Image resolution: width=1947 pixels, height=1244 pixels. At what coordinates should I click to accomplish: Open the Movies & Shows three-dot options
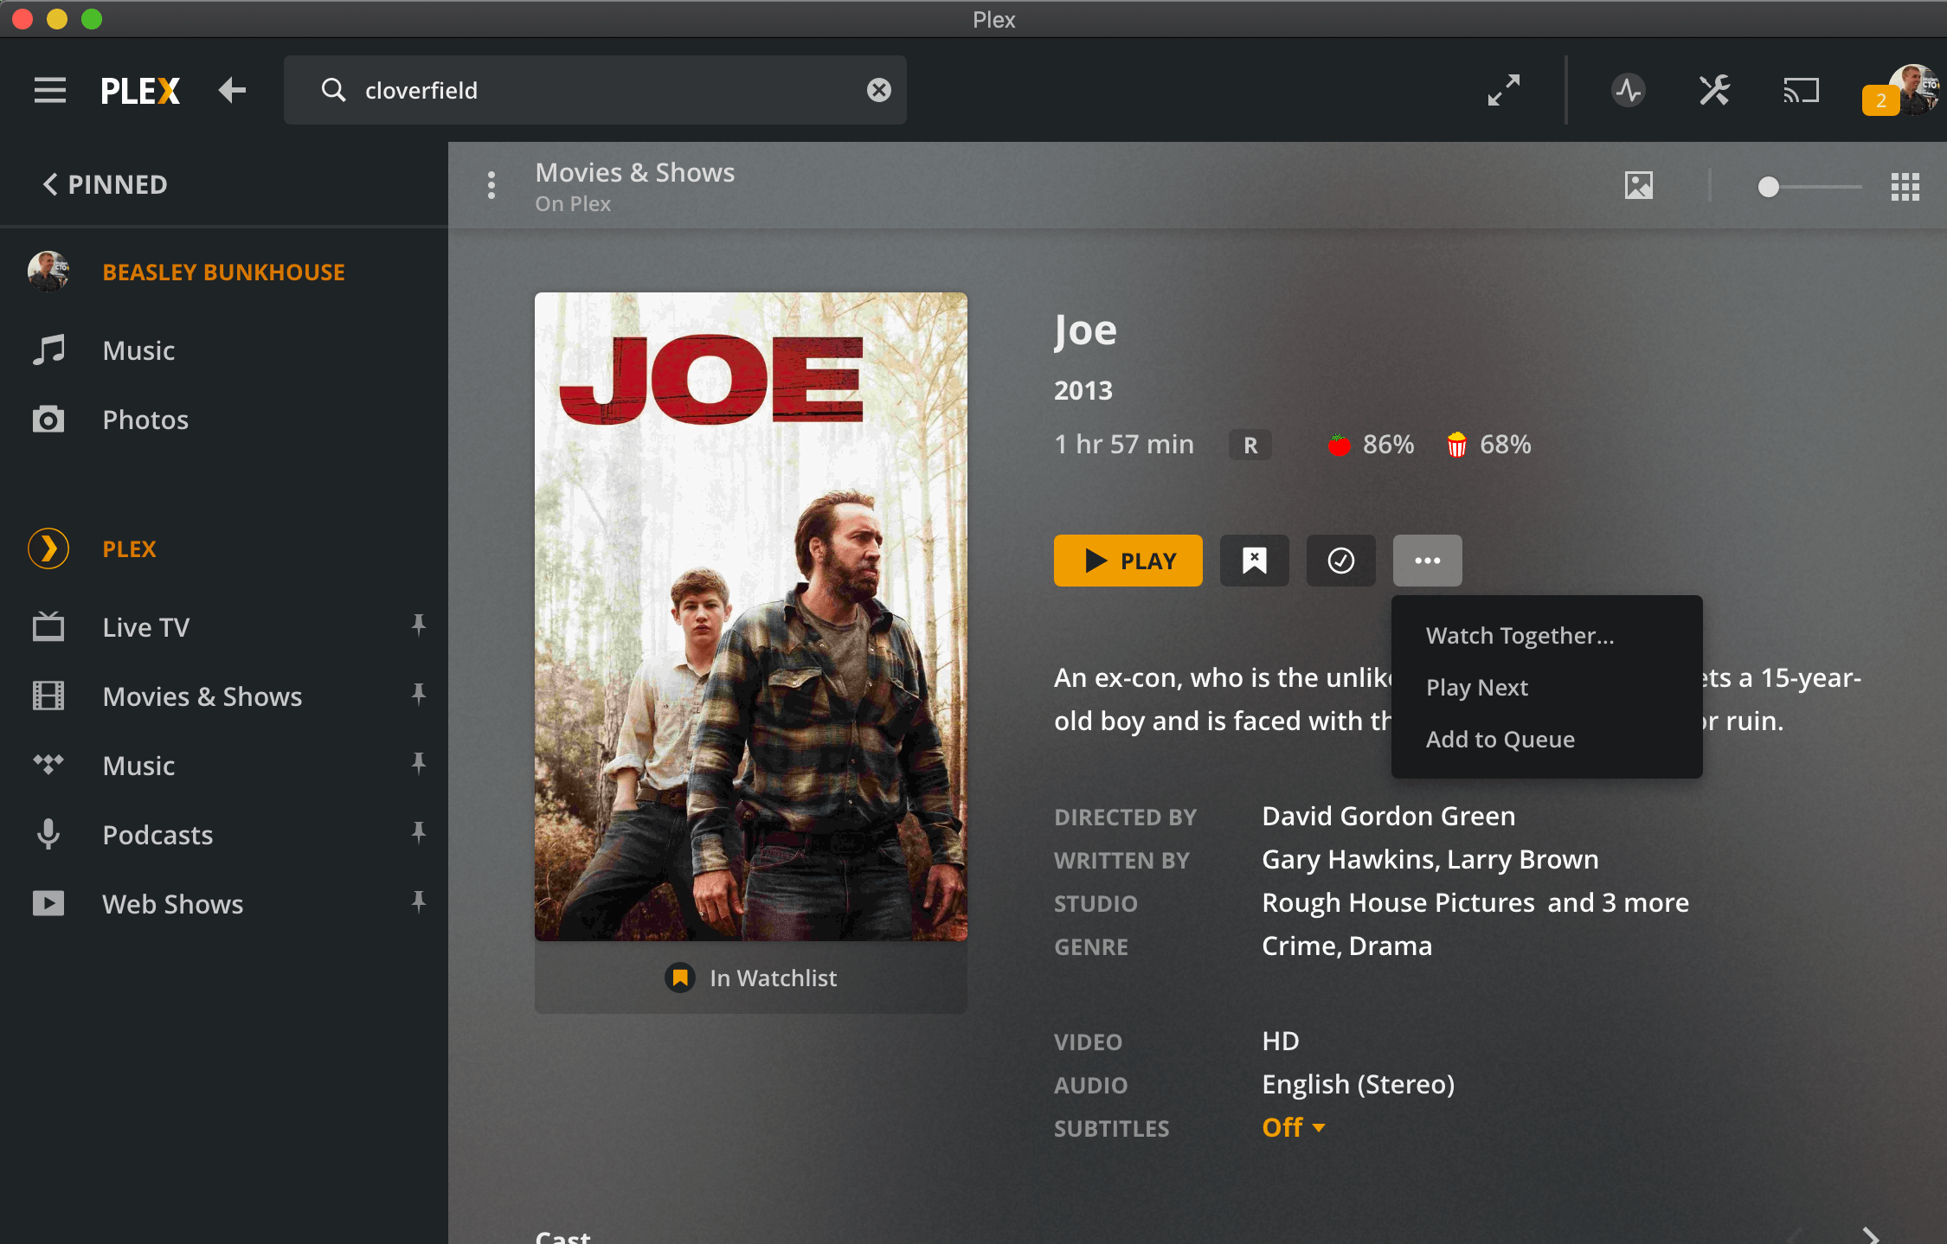[492, 185]
